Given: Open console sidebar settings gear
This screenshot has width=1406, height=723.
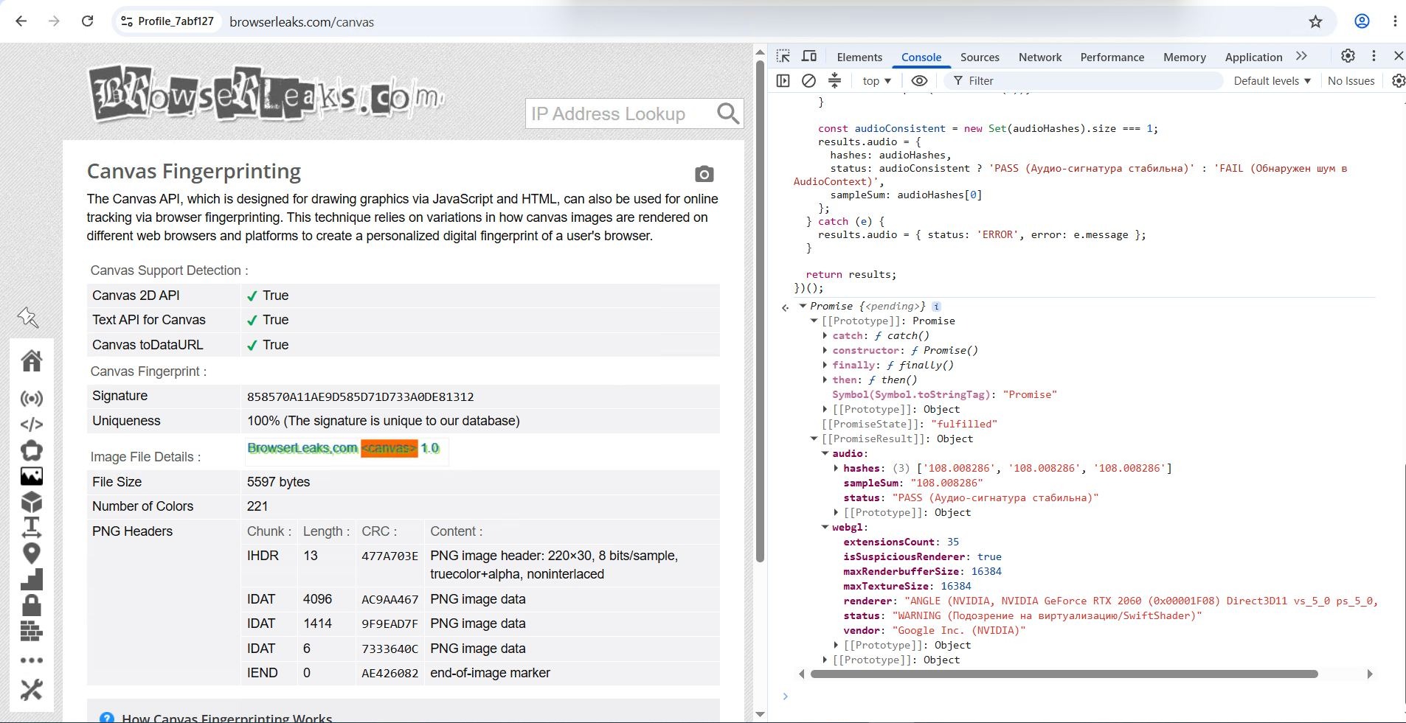Looking at the screenshot, I should tap(1398, 80).
